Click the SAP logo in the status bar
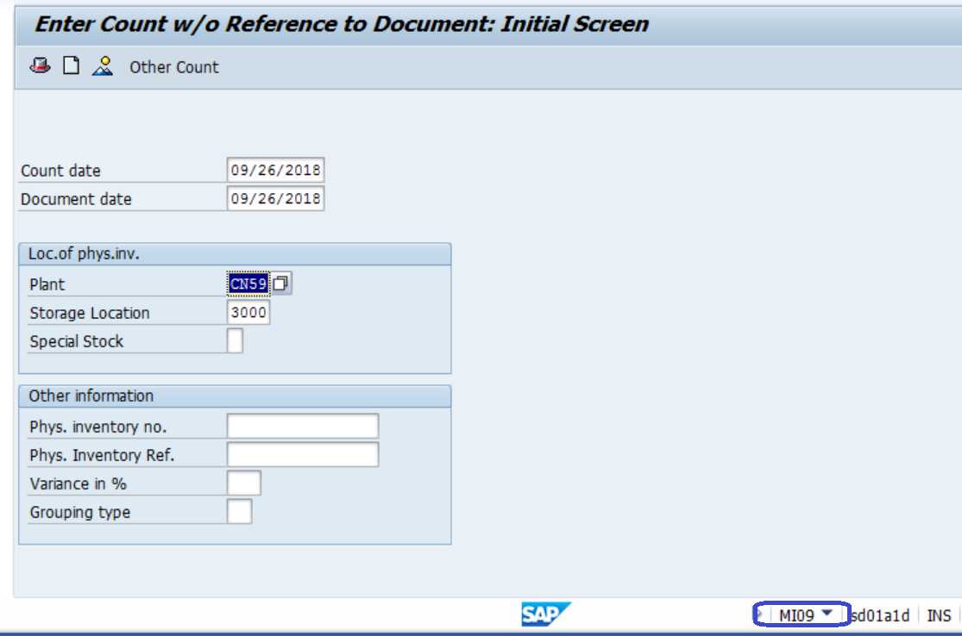962x636 pixels. [545, 614]
